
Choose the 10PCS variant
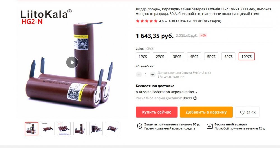247,57
